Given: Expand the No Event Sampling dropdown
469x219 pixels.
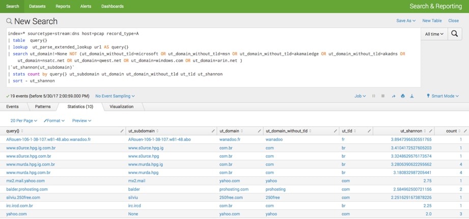Looking at the screenshot, I should (x=115, y=96).
